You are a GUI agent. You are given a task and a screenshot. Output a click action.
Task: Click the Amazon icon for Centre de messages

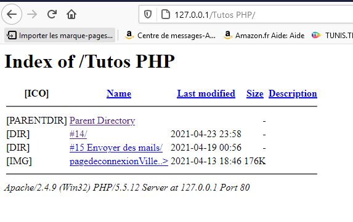pos(129,35)
